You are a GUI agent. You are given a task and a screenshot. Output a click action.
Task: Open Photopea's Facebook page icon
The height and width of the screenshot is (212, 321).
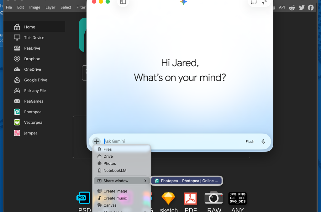311,8
